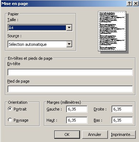Click the En-tête input field
The height and width of the screenshot is (142, 139).
[70, 72]
